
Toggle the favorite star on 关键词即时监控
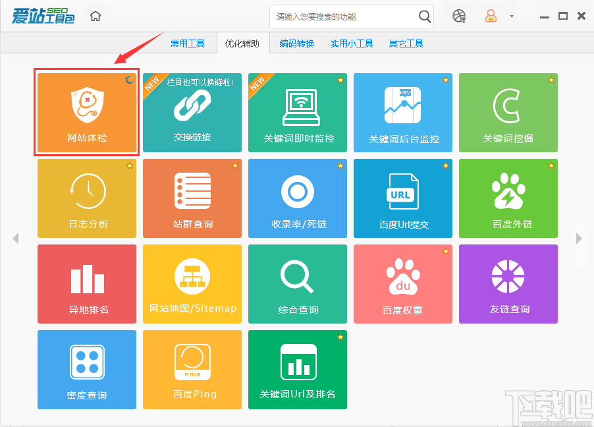pos(340,79)
